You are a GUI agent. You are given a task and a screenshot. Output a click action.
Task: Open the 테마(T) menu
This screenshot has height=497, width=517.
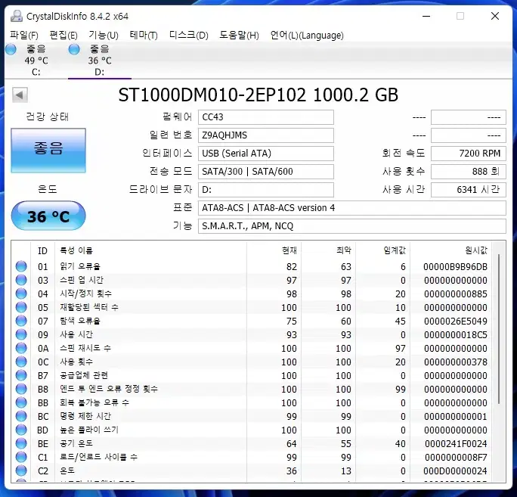point(144,35)
